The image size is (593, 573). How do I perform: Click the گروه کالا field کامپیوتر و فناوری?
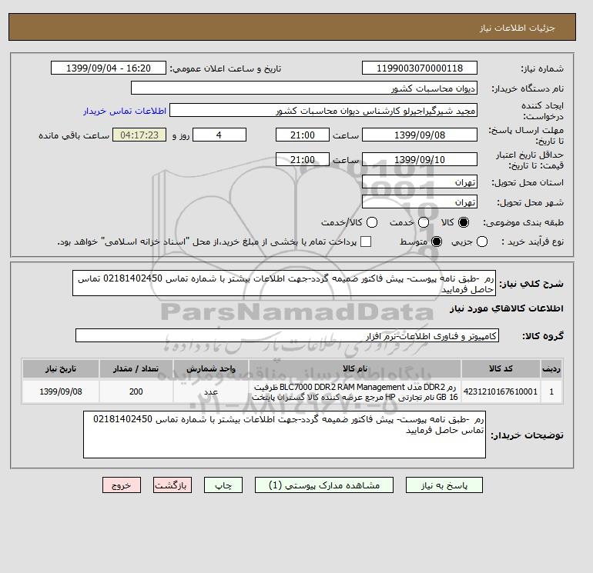pyautogui.click(x=287, y=335)
